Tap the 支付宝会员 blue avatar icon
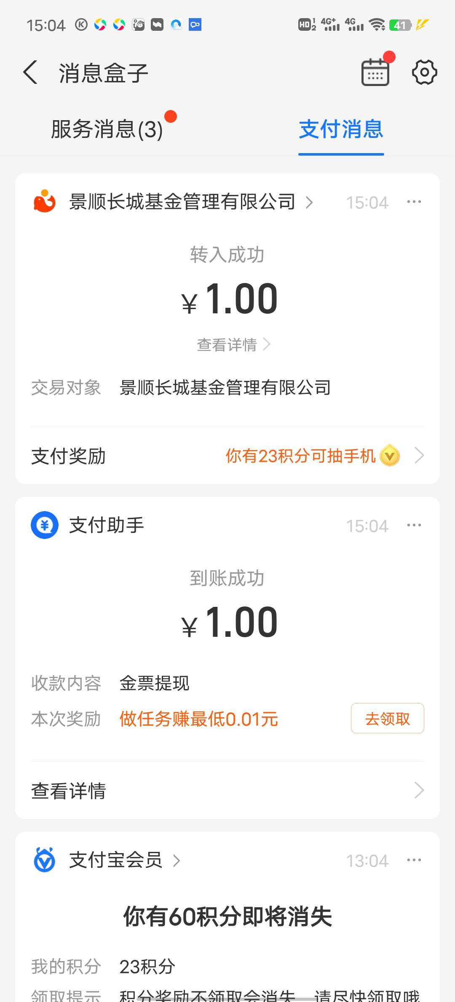This screenshot has height=1002, width=455. 45,860
